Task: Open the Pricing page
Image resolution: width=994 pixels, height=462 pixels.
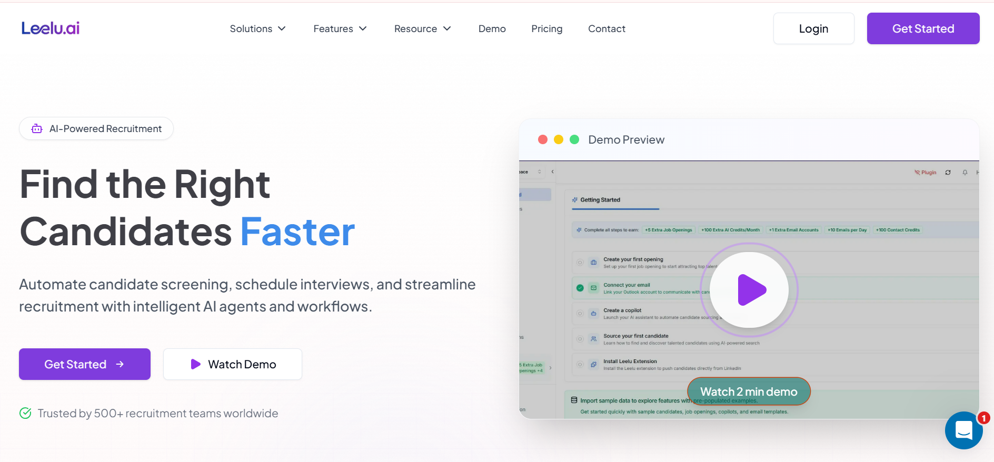Action: point(546,29)
